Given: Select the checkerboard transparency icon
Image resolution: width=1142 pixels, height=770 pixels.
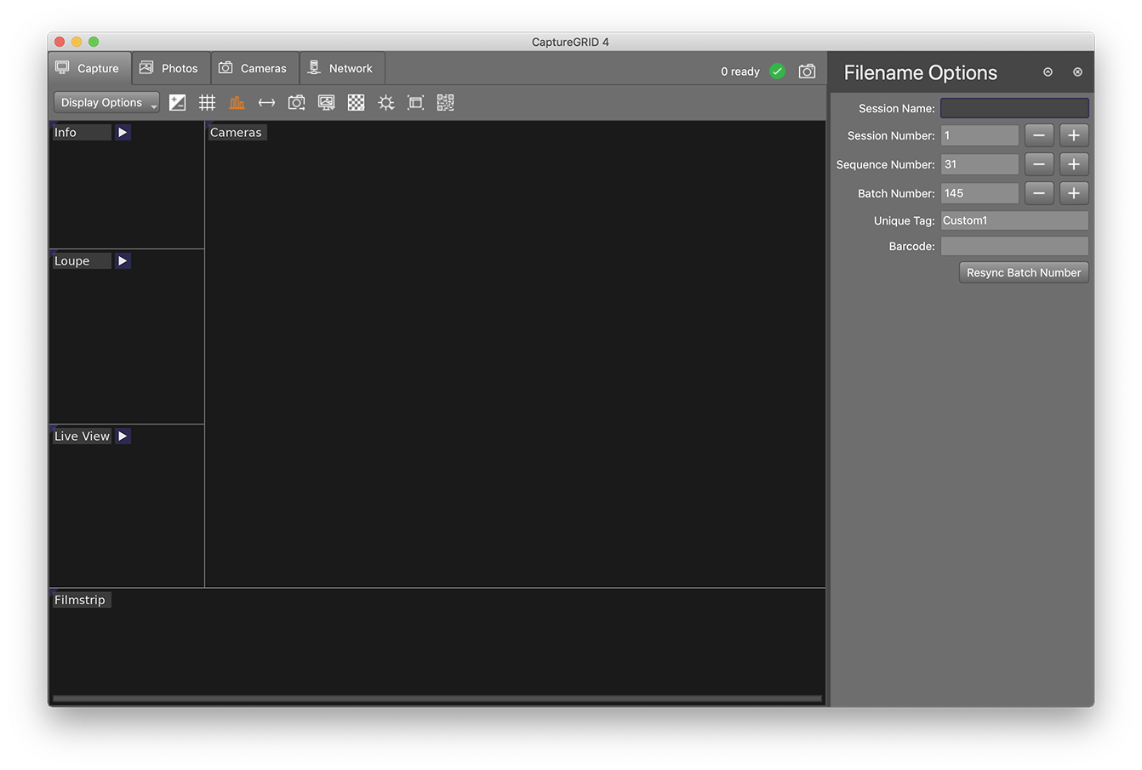Looking at the screenshot, I should [356, 102].
